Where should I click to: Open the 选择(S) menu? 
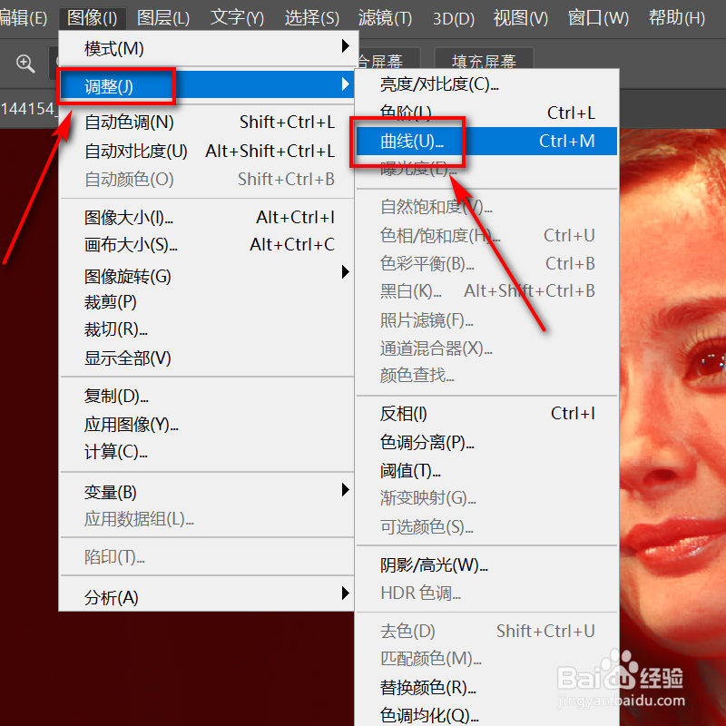pyautogui.click(x=311, y=18)
